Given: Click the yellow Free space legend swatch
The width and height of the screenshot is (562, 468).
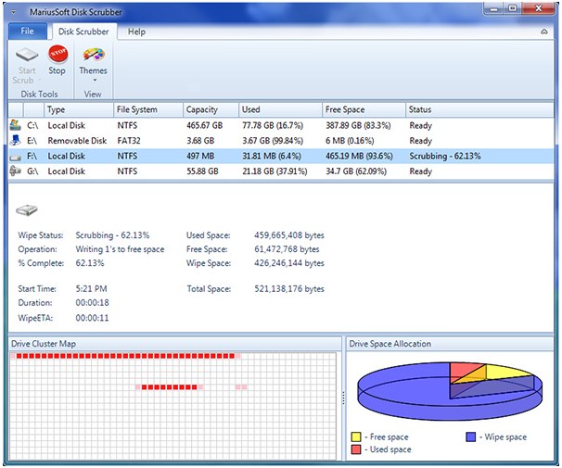Looking at the screenshot, I should coord(356,436).
